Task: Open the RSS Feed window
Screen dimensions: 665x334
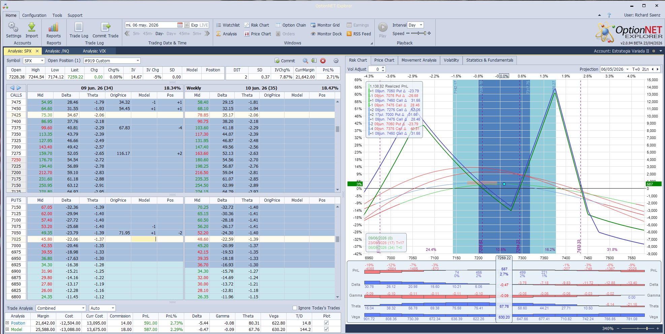Action: pyautogui.click(x=359, y=34)
